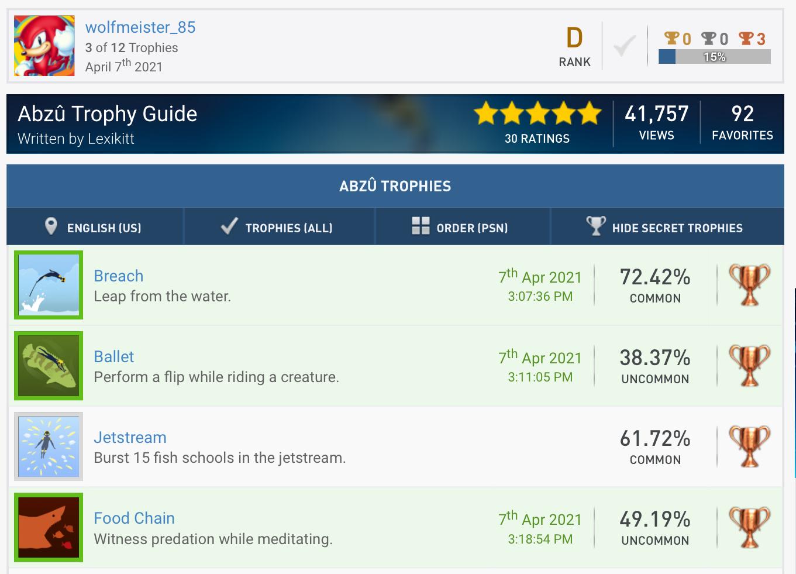This screenshot has width=796, height=574.
Task: Open the Ballet trophy thumbnail
Action: coord(49,366)
